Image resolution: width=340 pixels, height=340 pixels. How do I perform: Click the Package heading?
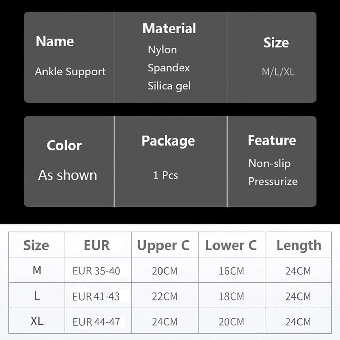click(168, 141)
